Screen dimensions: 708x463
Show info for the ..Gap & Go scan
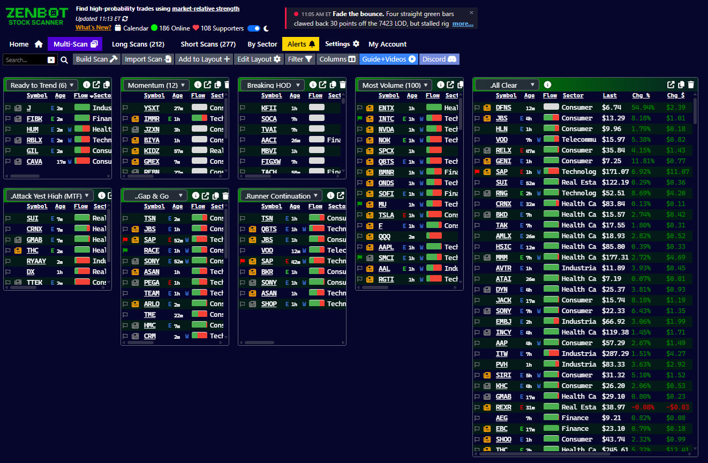(x=195, y=195)
